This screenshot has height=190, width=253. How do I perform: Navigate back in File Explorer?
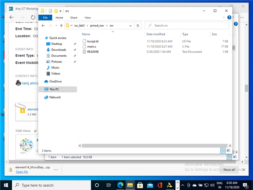pyautogui.click(x=43, y=25)
